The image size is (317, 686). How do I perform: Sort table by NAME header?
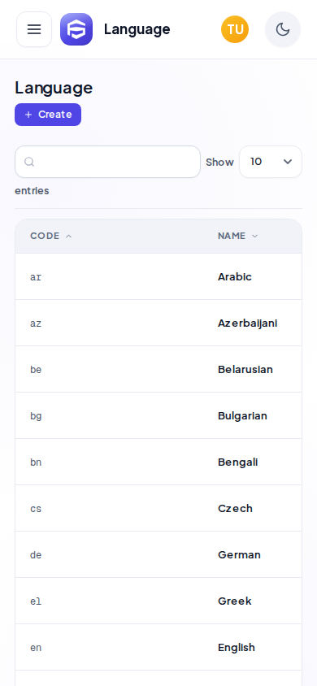pos(232,236)
